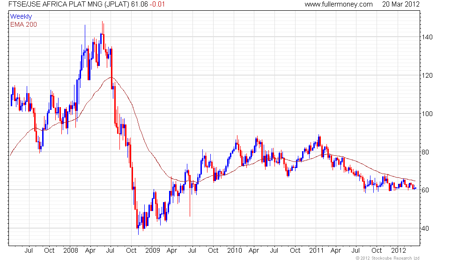
Task: Click the 'Oct' label just before 2009
Action: click(x=131, y=251)
